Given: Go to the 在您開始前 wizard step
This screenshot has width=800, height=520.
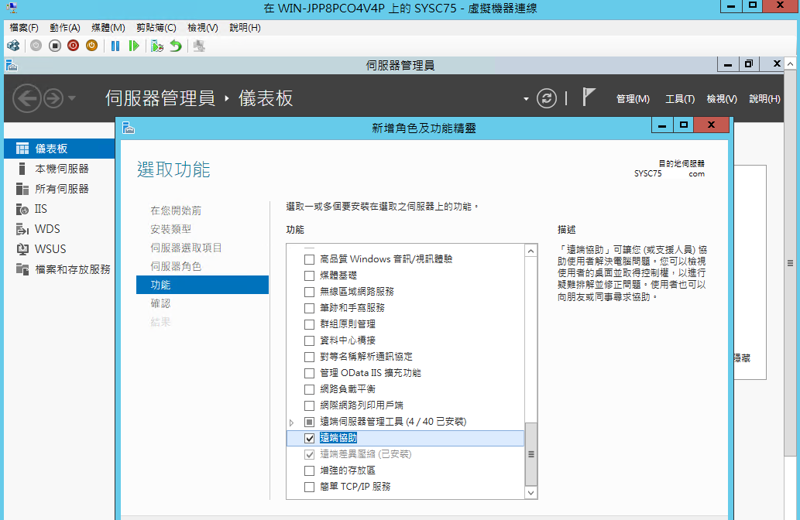Looking at the screenshot, I should [176, 210].
